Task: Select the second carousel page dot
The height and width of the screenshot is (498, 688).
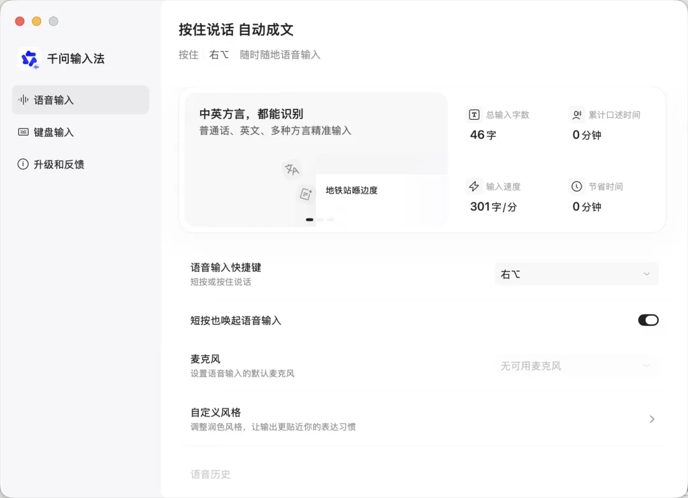Action: click(320, 219)
